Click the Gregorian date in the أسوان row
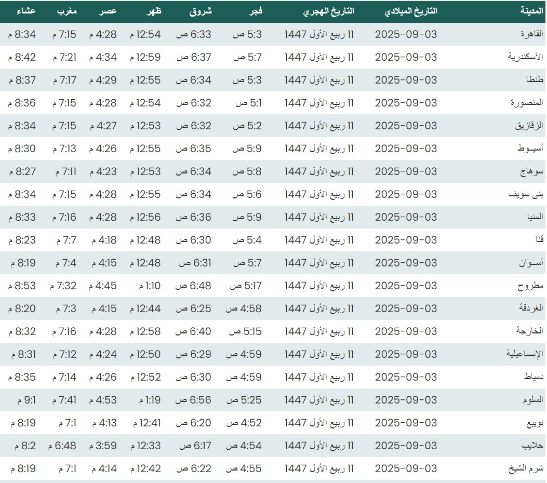 pyautogui.click(x=406, y=263)
